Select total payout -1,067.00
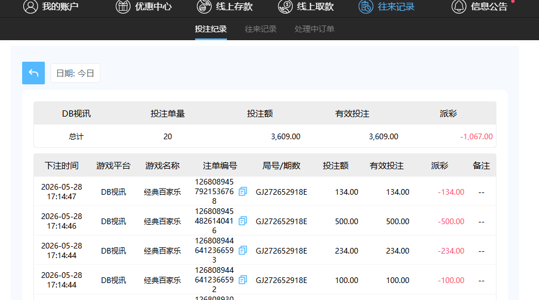This screenshot has width=539, height=300. click(x=477, y=136)
